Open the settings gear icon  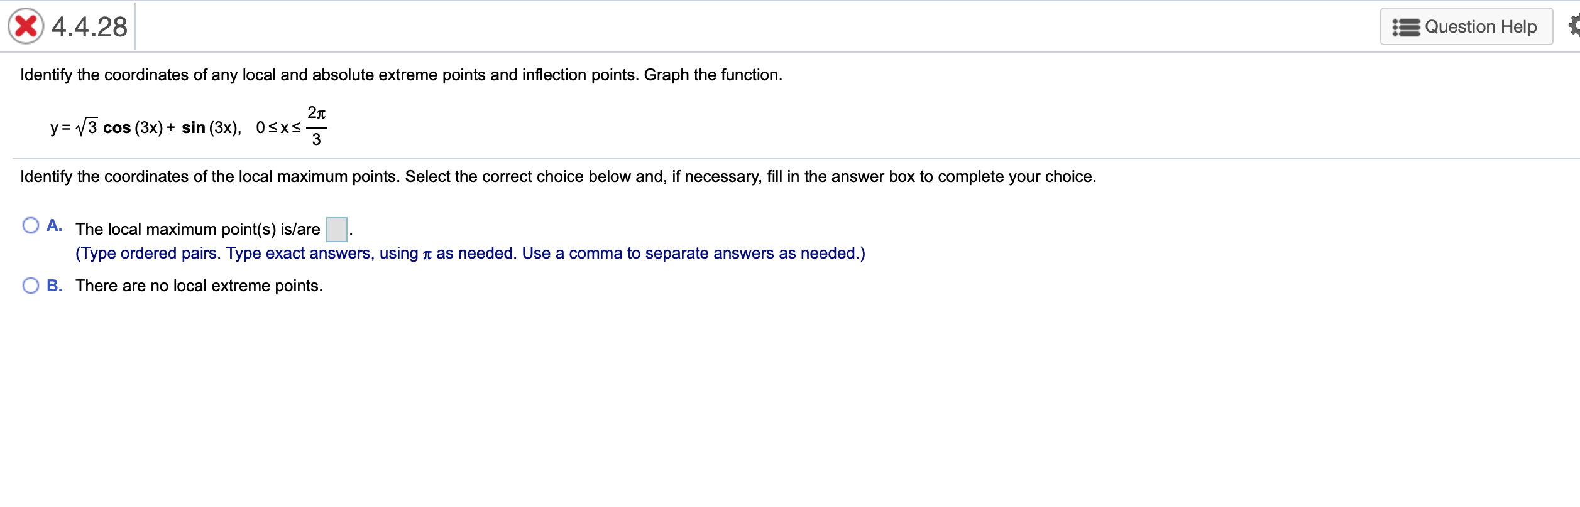[x=1574, y=26]
